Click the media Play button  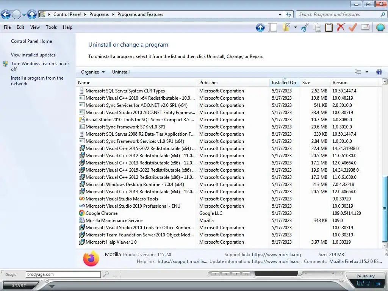pyautogui.click(x=216, y=274)
